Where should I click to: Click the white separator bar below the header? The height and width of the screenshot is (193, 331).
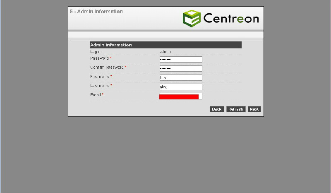click(165, 35)
